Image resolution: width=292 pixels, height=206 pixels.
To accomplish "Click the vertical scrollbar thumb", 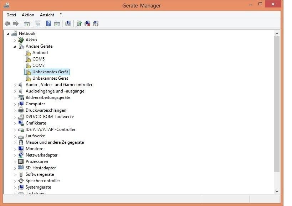I will click(x=277, y=104).
